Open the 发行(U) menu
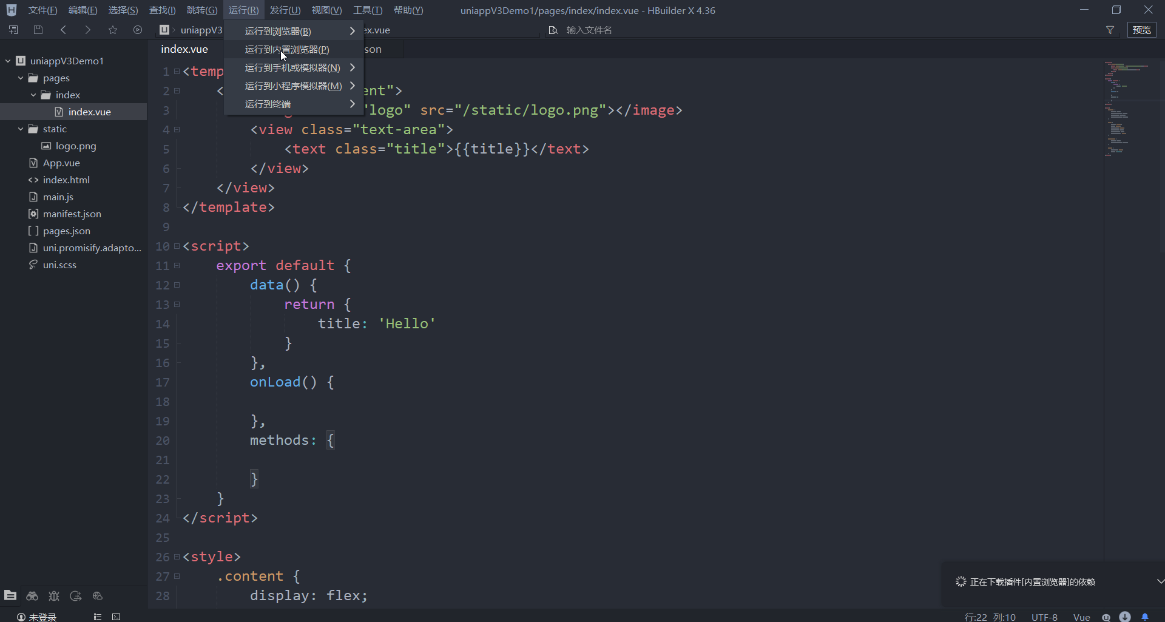The width and height of the screenshot is (1165, 622). tap(285, 10)
